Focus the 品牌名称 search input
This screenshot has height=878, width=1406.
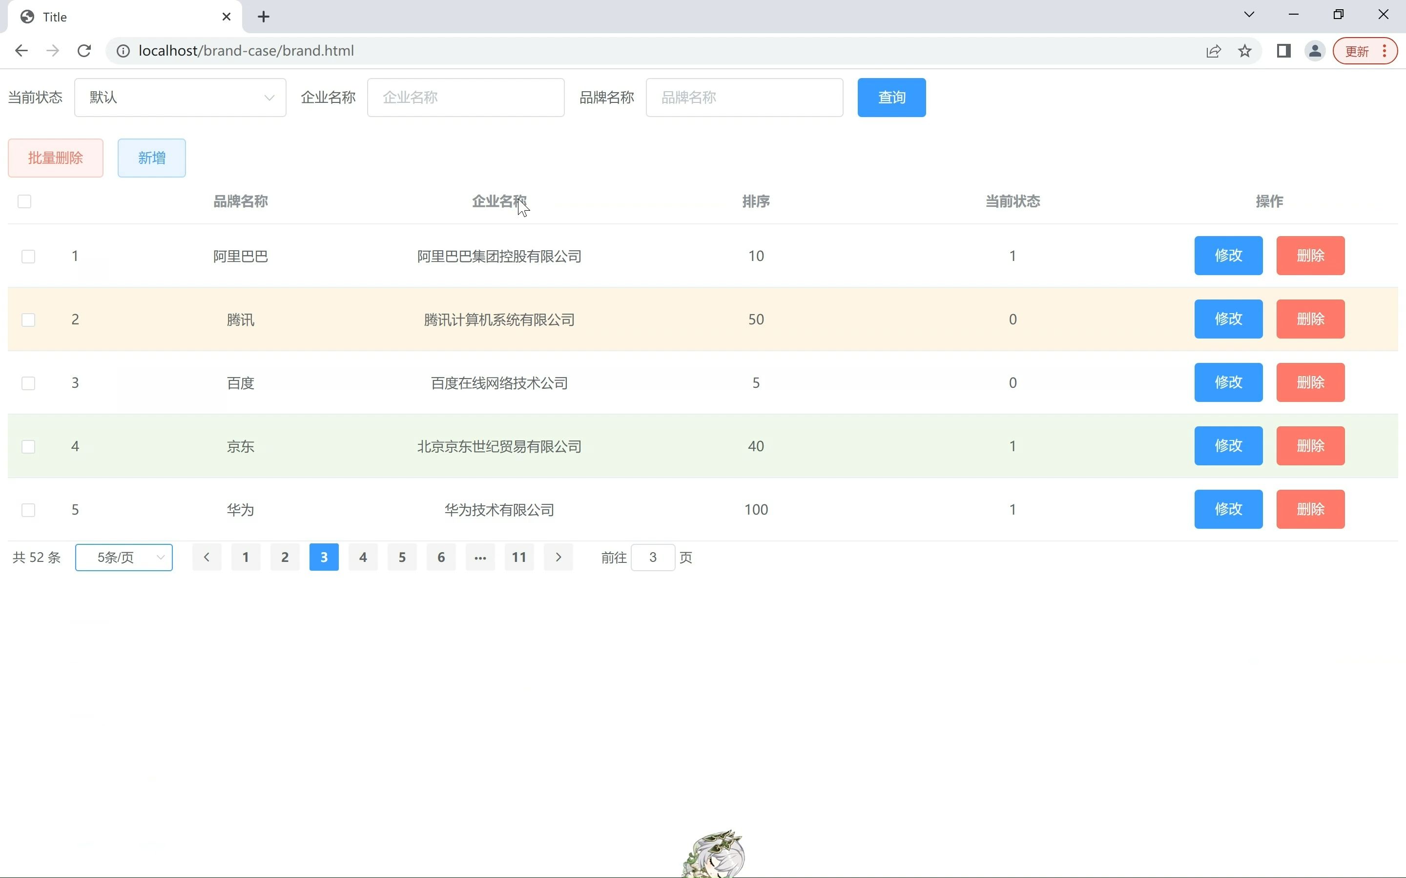pos(745,98)
